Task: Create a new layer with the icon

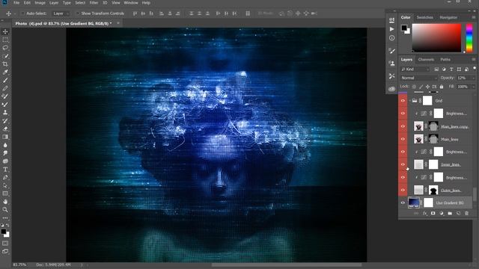Action: pos(458,214)
